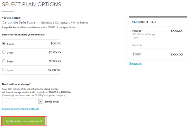Image resolution: width=190 pixels, height=127 pixels.
Task: Open "I want a custom amount of storage"
Action: [20, 109]
